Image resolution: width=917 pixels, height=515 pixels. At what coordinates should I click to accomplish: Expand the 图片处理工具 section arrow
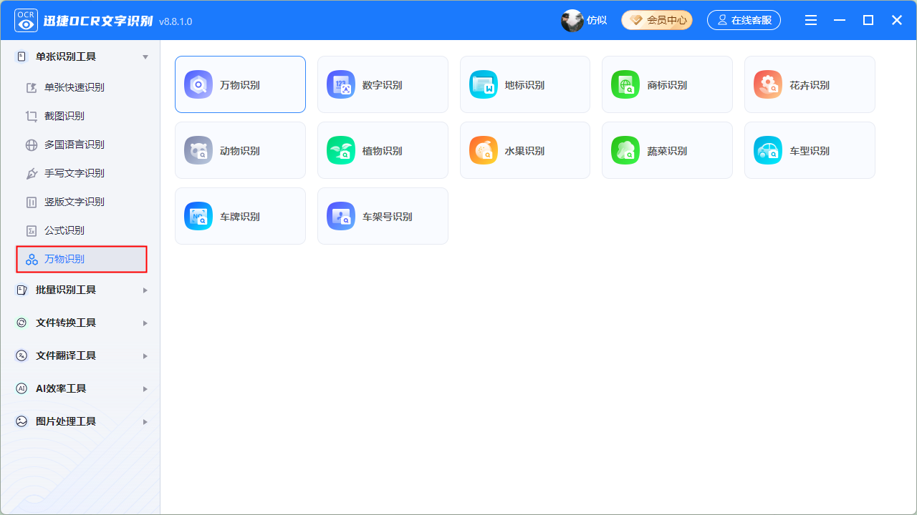pyautogui.click(x=145, y=421)
